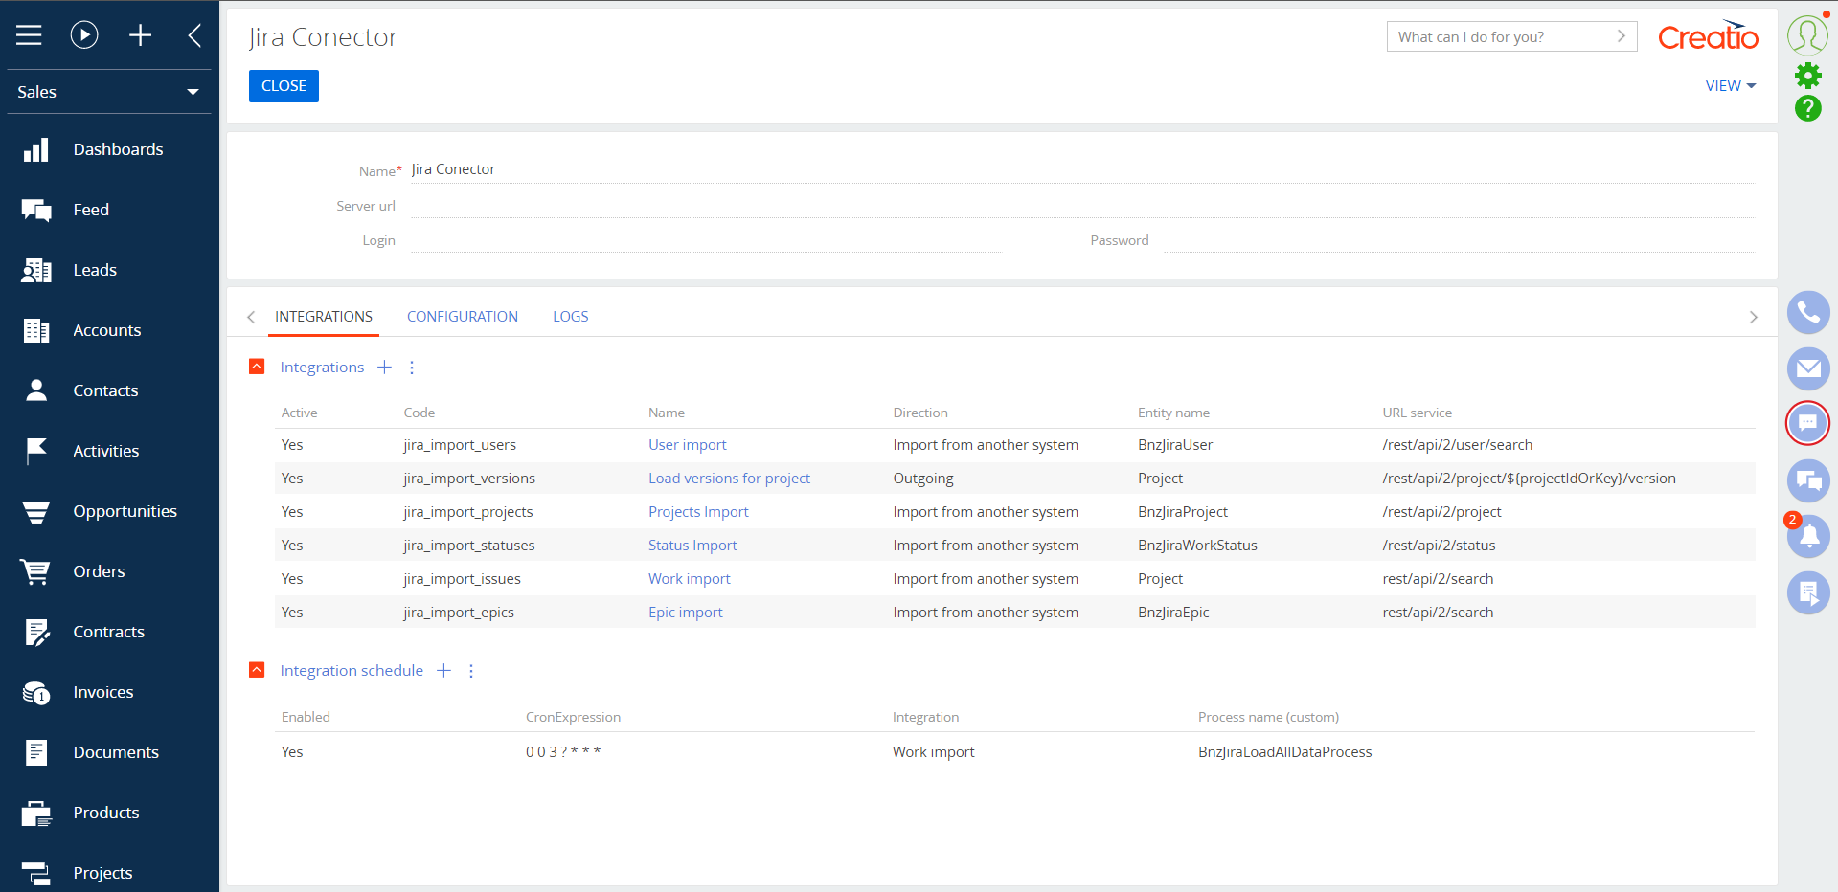Open the process tasks panel icon
The height and width of the screenshot is (892, 1838).
pyautogui.click(x=1808, y=593)
